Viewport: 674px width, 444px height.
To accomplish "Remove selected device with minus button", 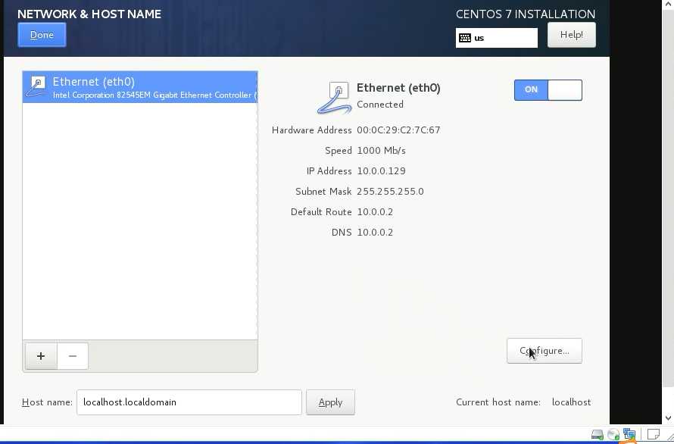I will [x=72, y=356].
